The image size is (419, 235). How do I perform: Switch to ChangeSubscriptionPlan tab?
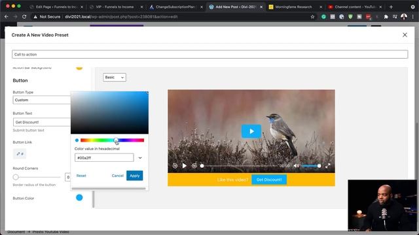coord(175,7)
